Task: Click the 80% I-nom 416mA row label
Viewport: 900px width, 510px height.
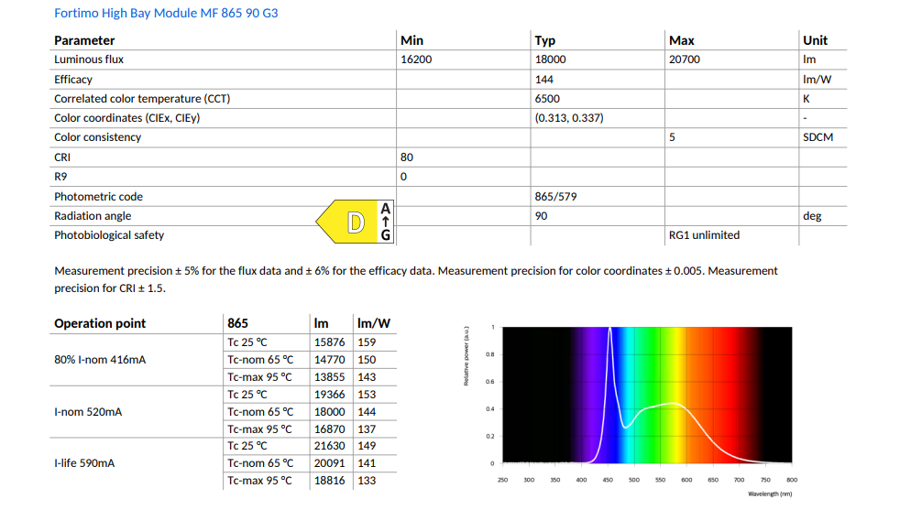Action: [x=100, y=360]
